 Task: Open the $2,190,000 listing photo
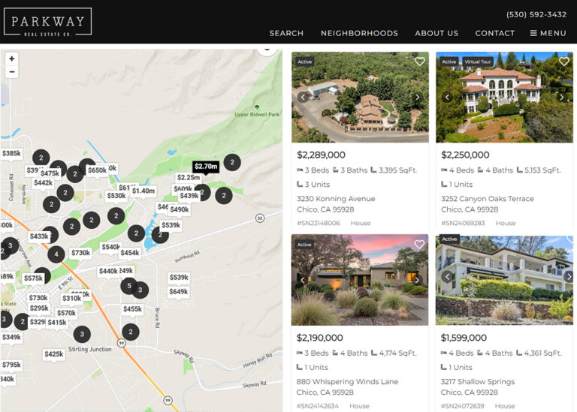pos(360,280)
